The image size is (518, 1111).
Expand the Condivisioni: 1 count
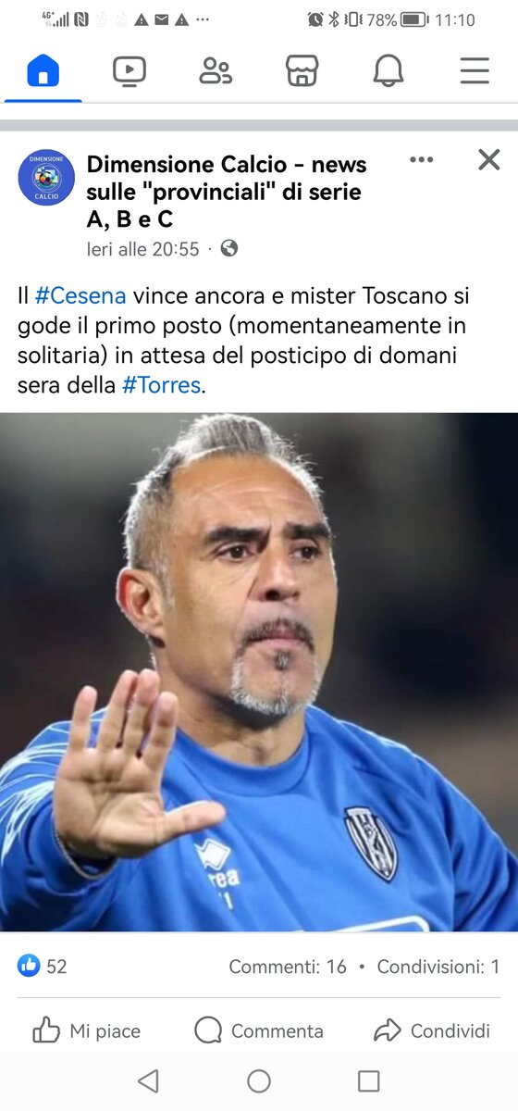[438, 967]
